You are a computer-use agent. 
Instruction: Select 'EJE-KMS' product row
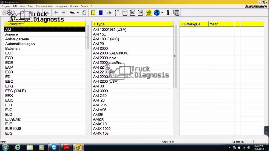click(45, 129)
